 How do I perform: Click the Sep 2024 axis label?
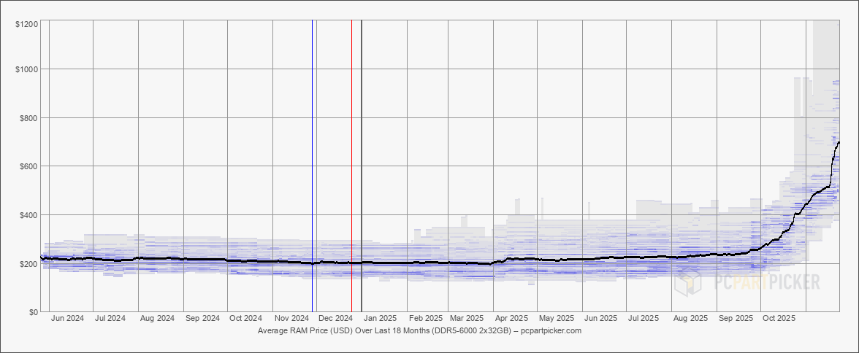pos(202,318)
